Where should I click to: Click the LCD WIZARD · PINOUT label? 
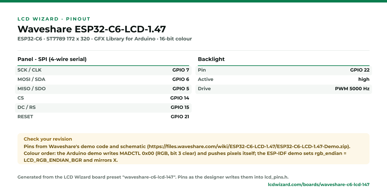click(54, 19)
